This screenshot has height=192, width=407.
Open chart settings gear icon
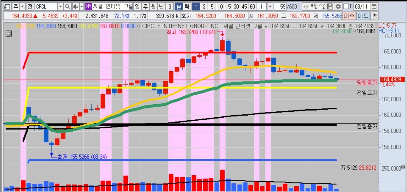pyautogui.click(x=338, y=6)
